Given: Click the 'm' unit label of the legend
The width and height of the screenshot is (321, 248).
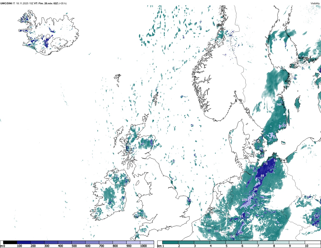Looking at the screenshot, I should click(x=2, y=246).
